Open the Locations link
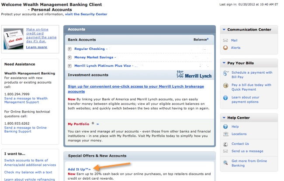 239,134
